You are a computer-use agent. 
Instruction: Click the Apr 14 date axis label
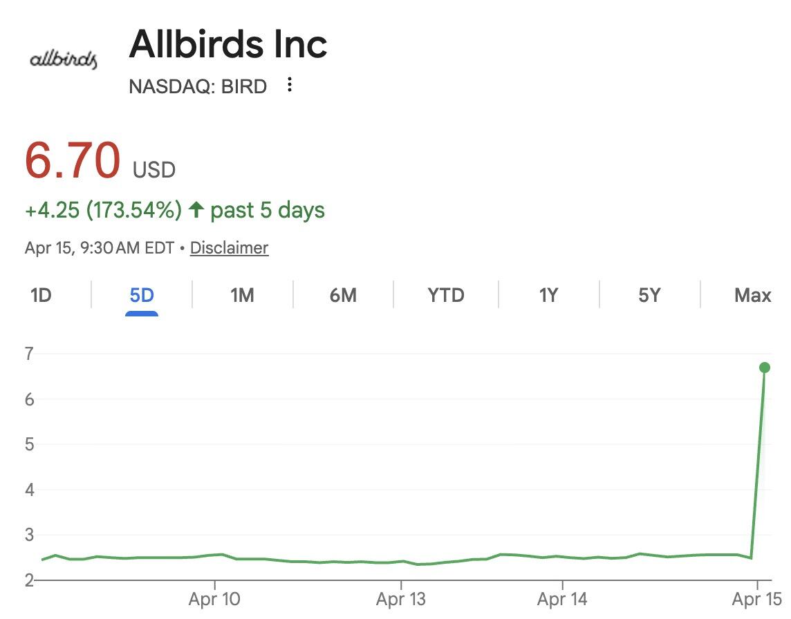[x=562, y=599]
